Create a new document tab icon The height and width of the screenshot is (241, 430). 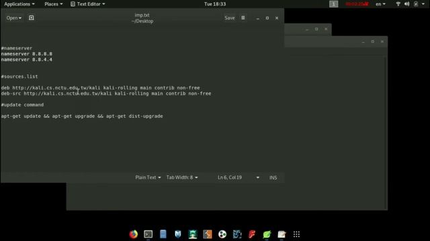coord(32,18)
